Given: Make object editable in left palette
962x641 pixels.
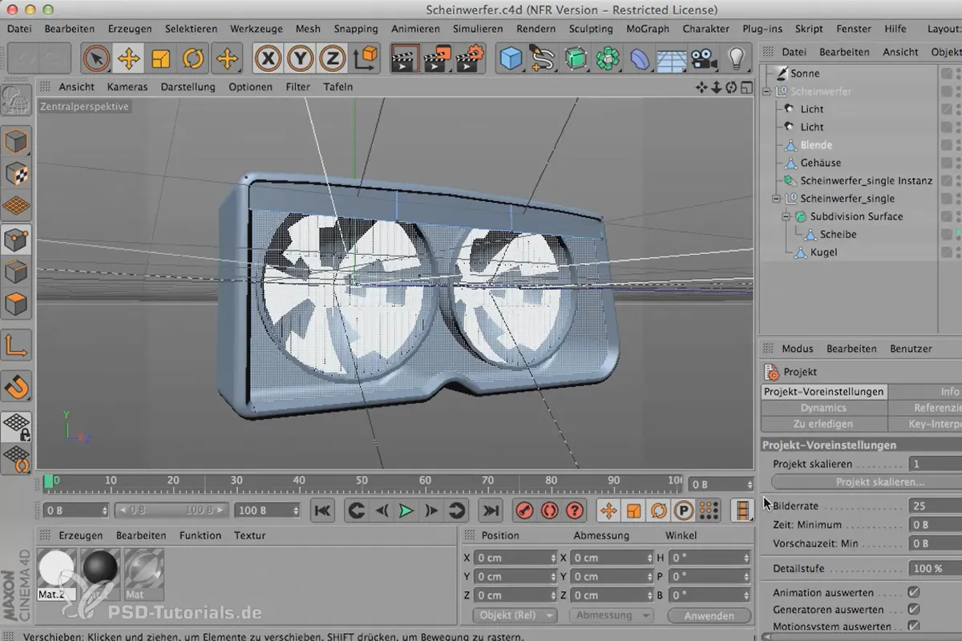Looking at the screenshot, I should pyautogui.click(x=16, y=99).
